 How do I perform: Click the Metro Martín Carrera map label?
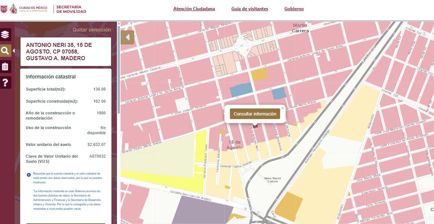click(x=273, y=180)
